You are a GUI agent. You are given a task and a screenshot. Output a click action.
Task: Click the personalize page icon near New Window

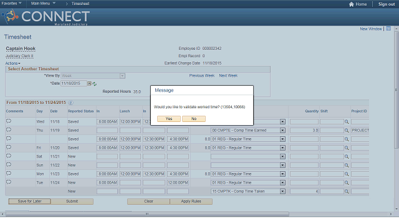(388, 29)
